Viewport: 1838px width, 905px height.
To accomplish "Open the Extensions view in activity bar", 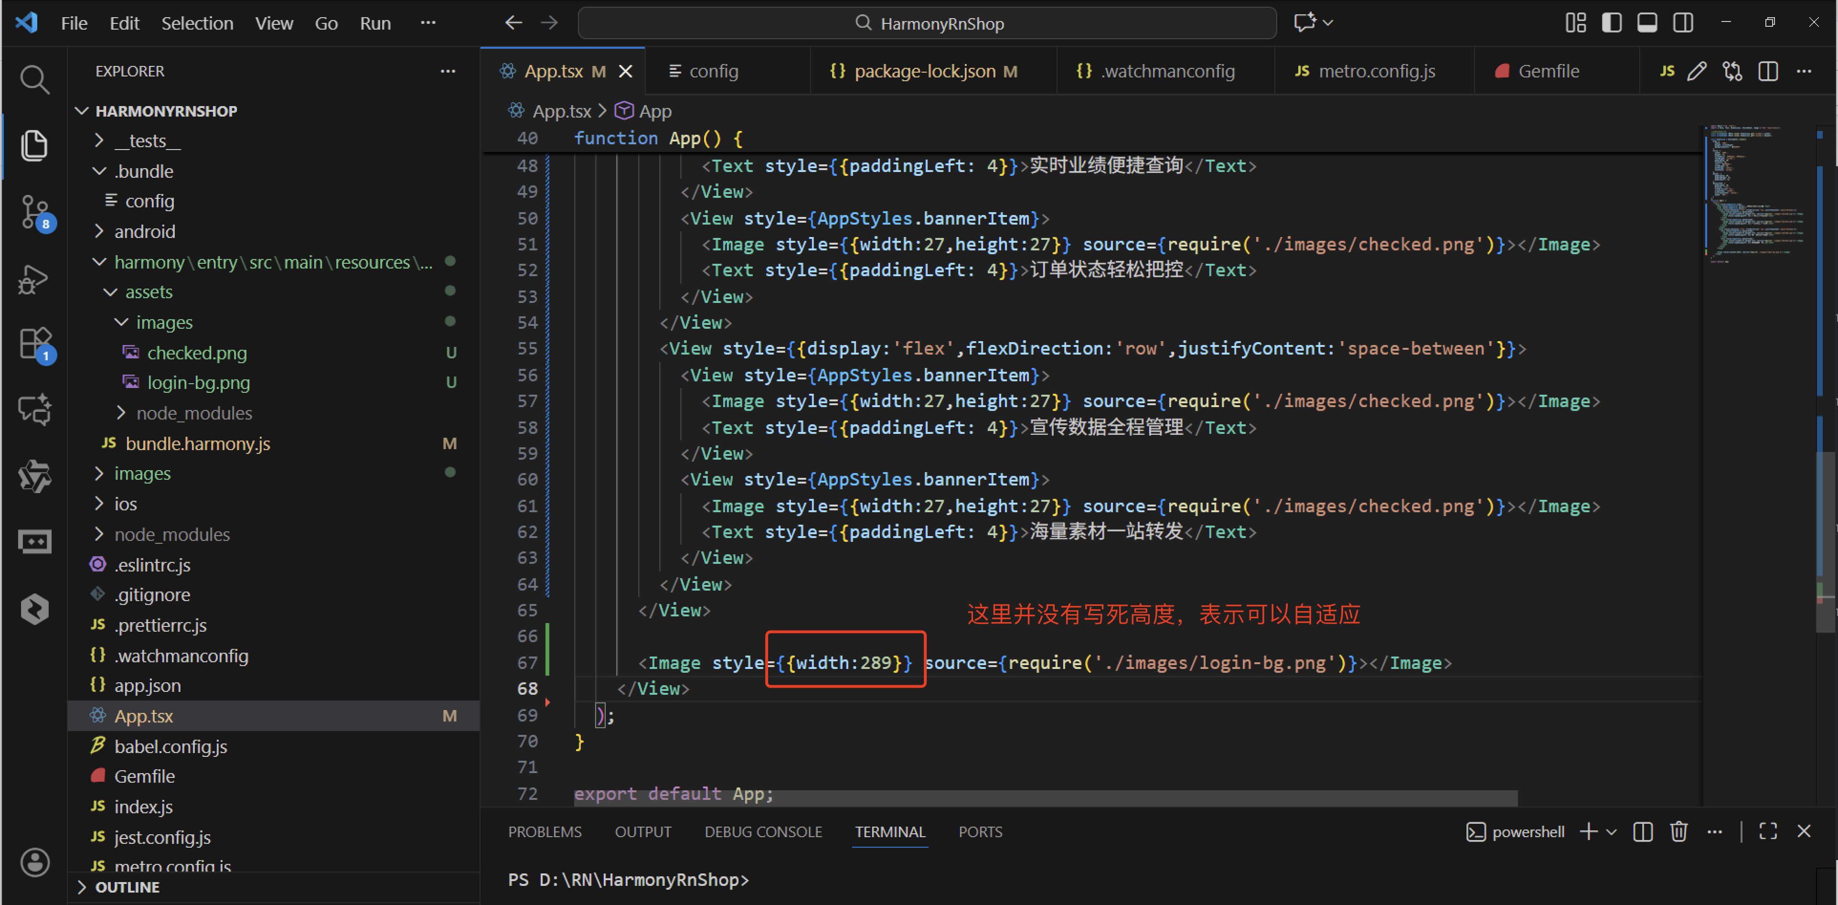I will coord(33,344).
